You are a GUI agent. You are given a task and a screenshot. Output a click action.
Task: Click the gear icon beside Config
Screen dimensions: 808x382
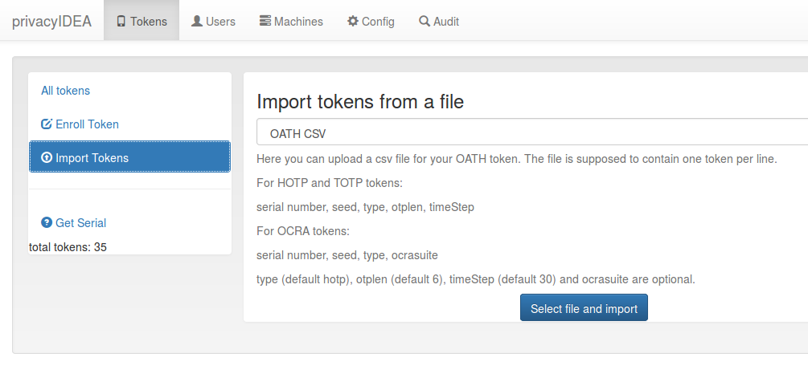353,21
